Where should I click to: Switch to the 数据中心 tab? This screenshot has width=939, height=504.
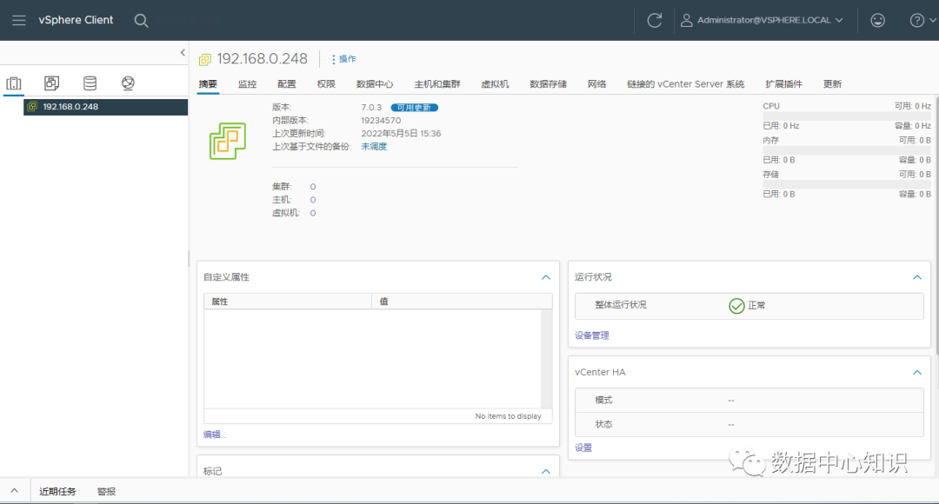(374, 83)
